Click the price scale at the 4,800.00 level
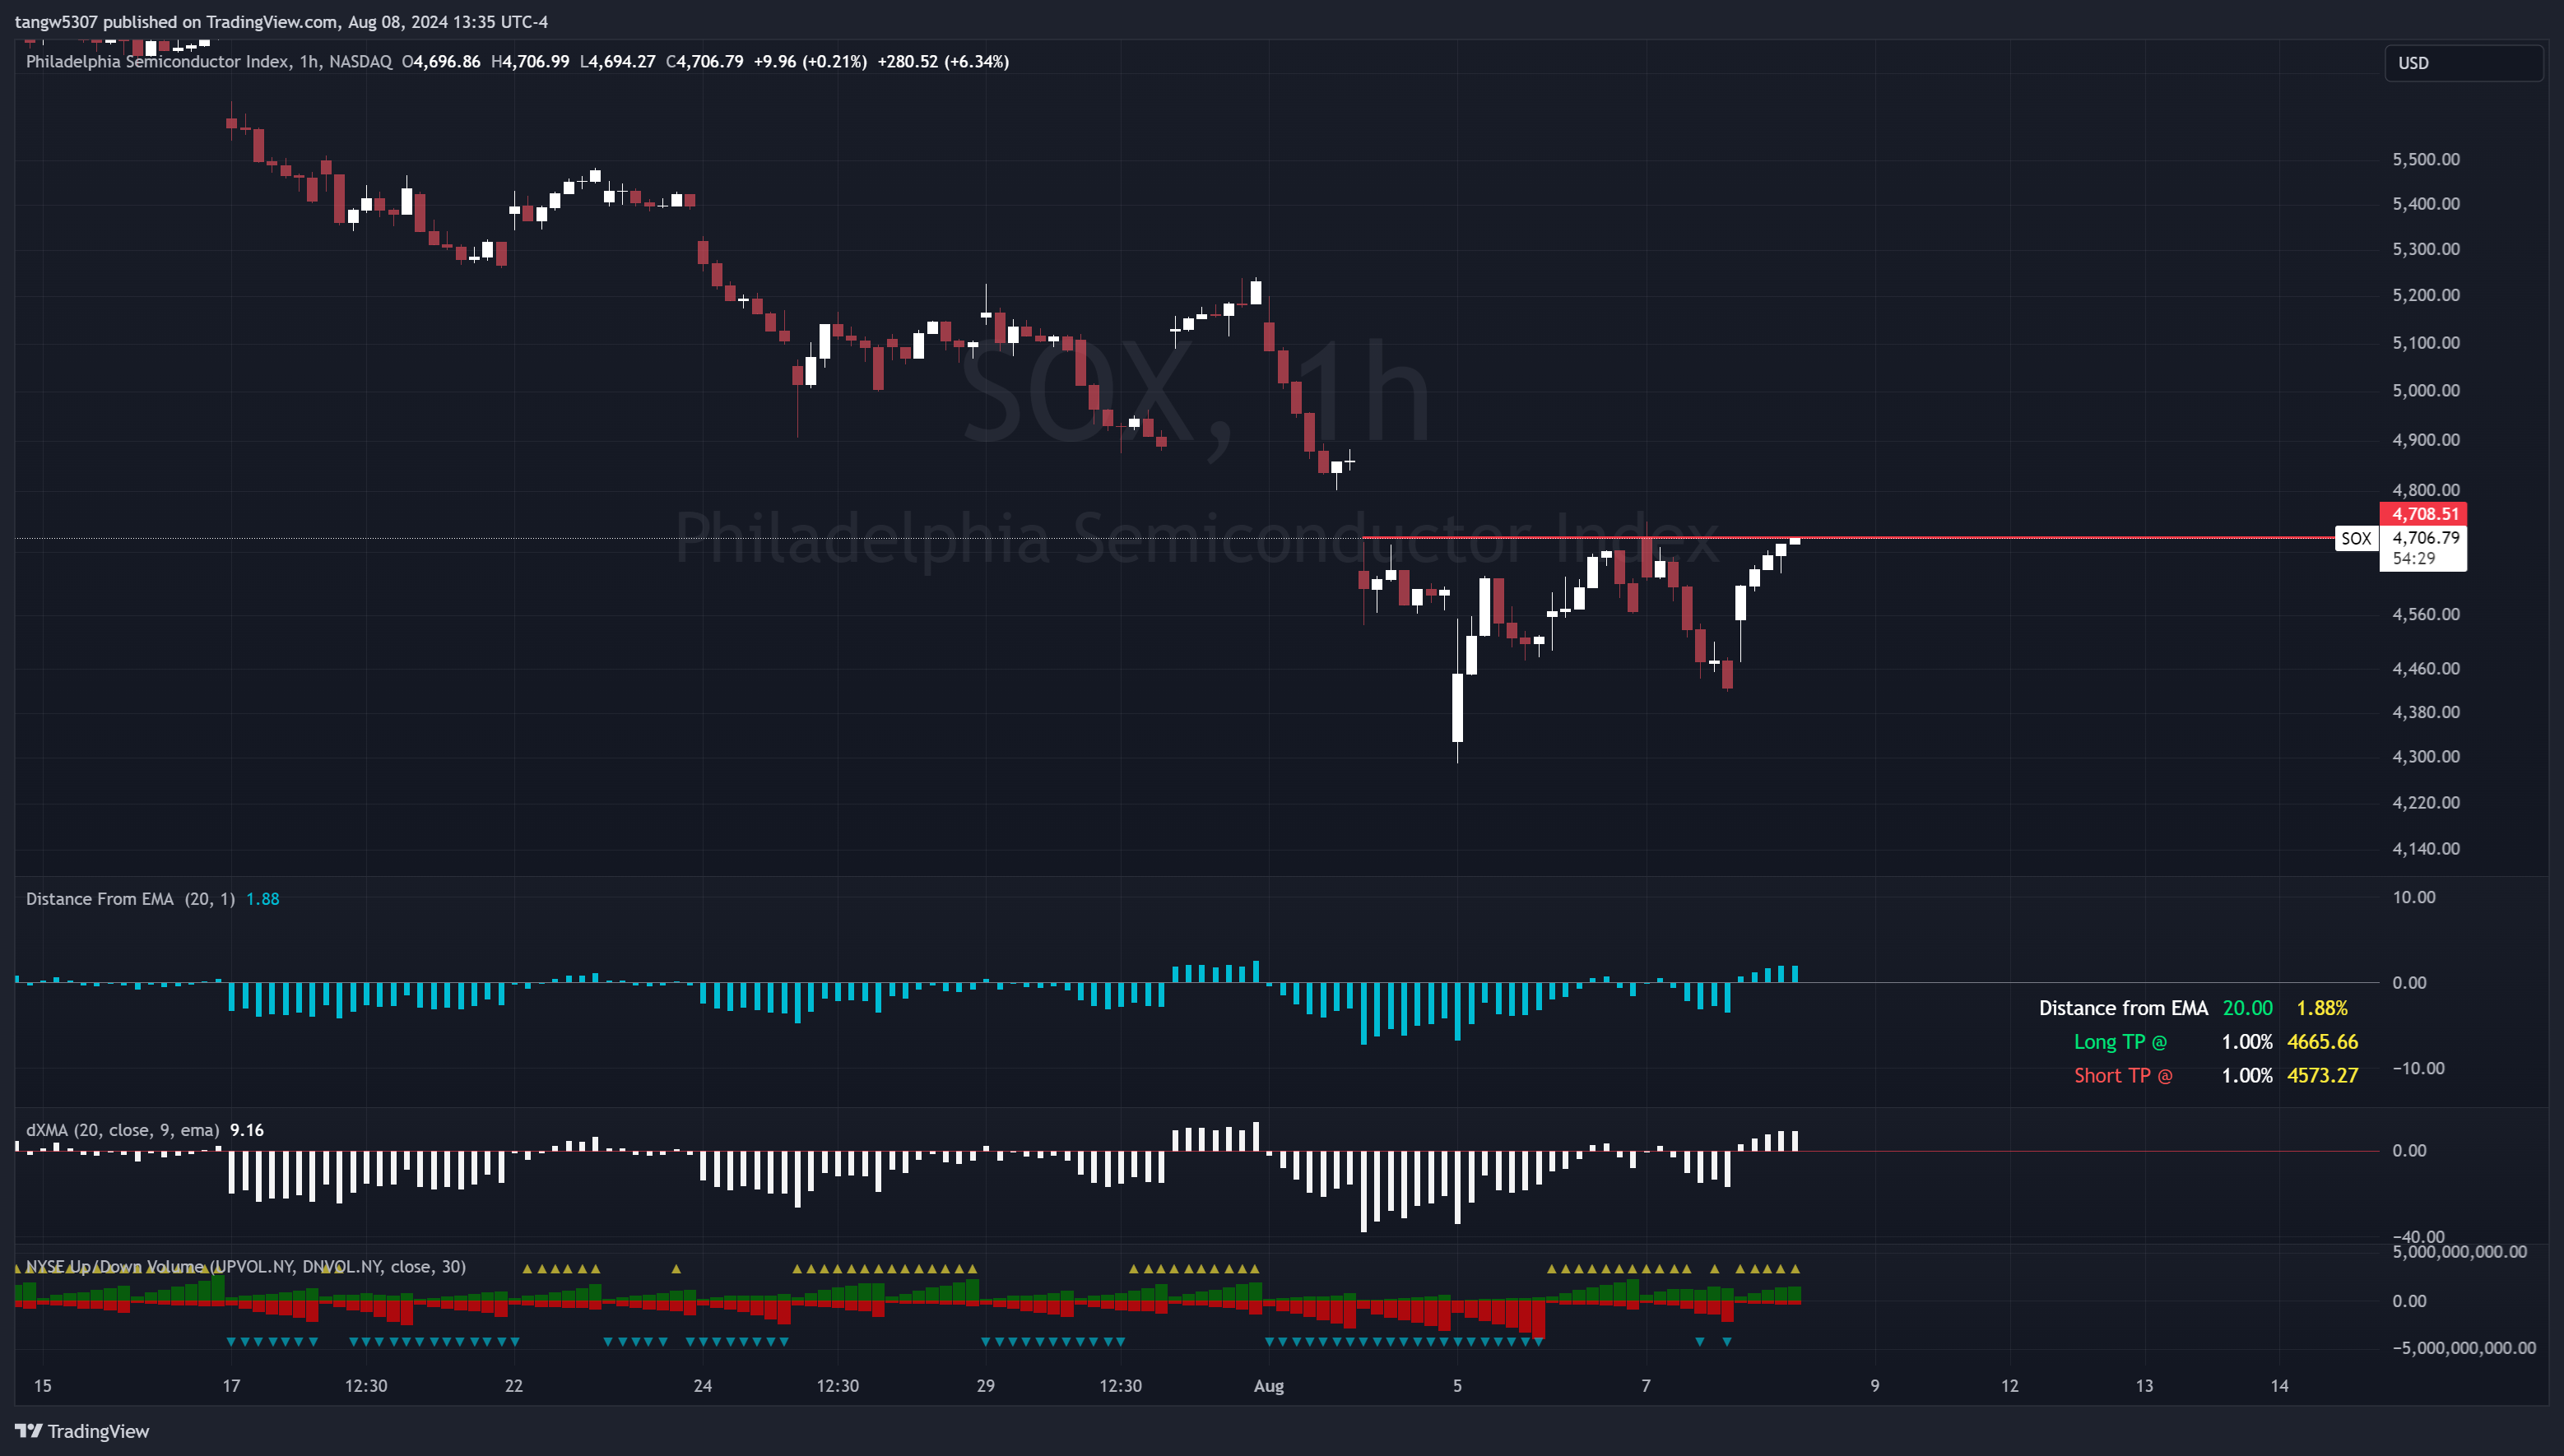Viewport: 2564px width, 1456px height. 2428,490
